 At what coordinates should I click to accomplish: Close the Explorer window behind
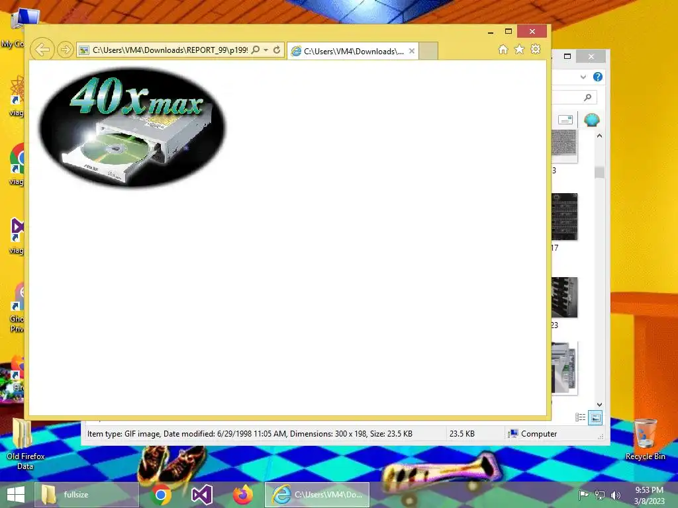pos(591,56)
